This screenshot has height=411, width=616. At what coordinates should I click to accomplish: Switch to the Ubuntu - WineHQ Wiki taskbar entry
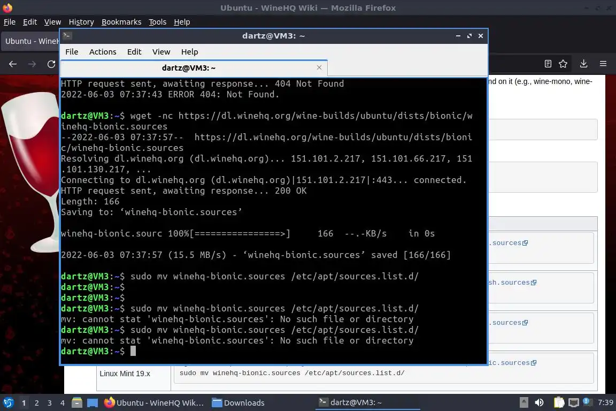154,403
